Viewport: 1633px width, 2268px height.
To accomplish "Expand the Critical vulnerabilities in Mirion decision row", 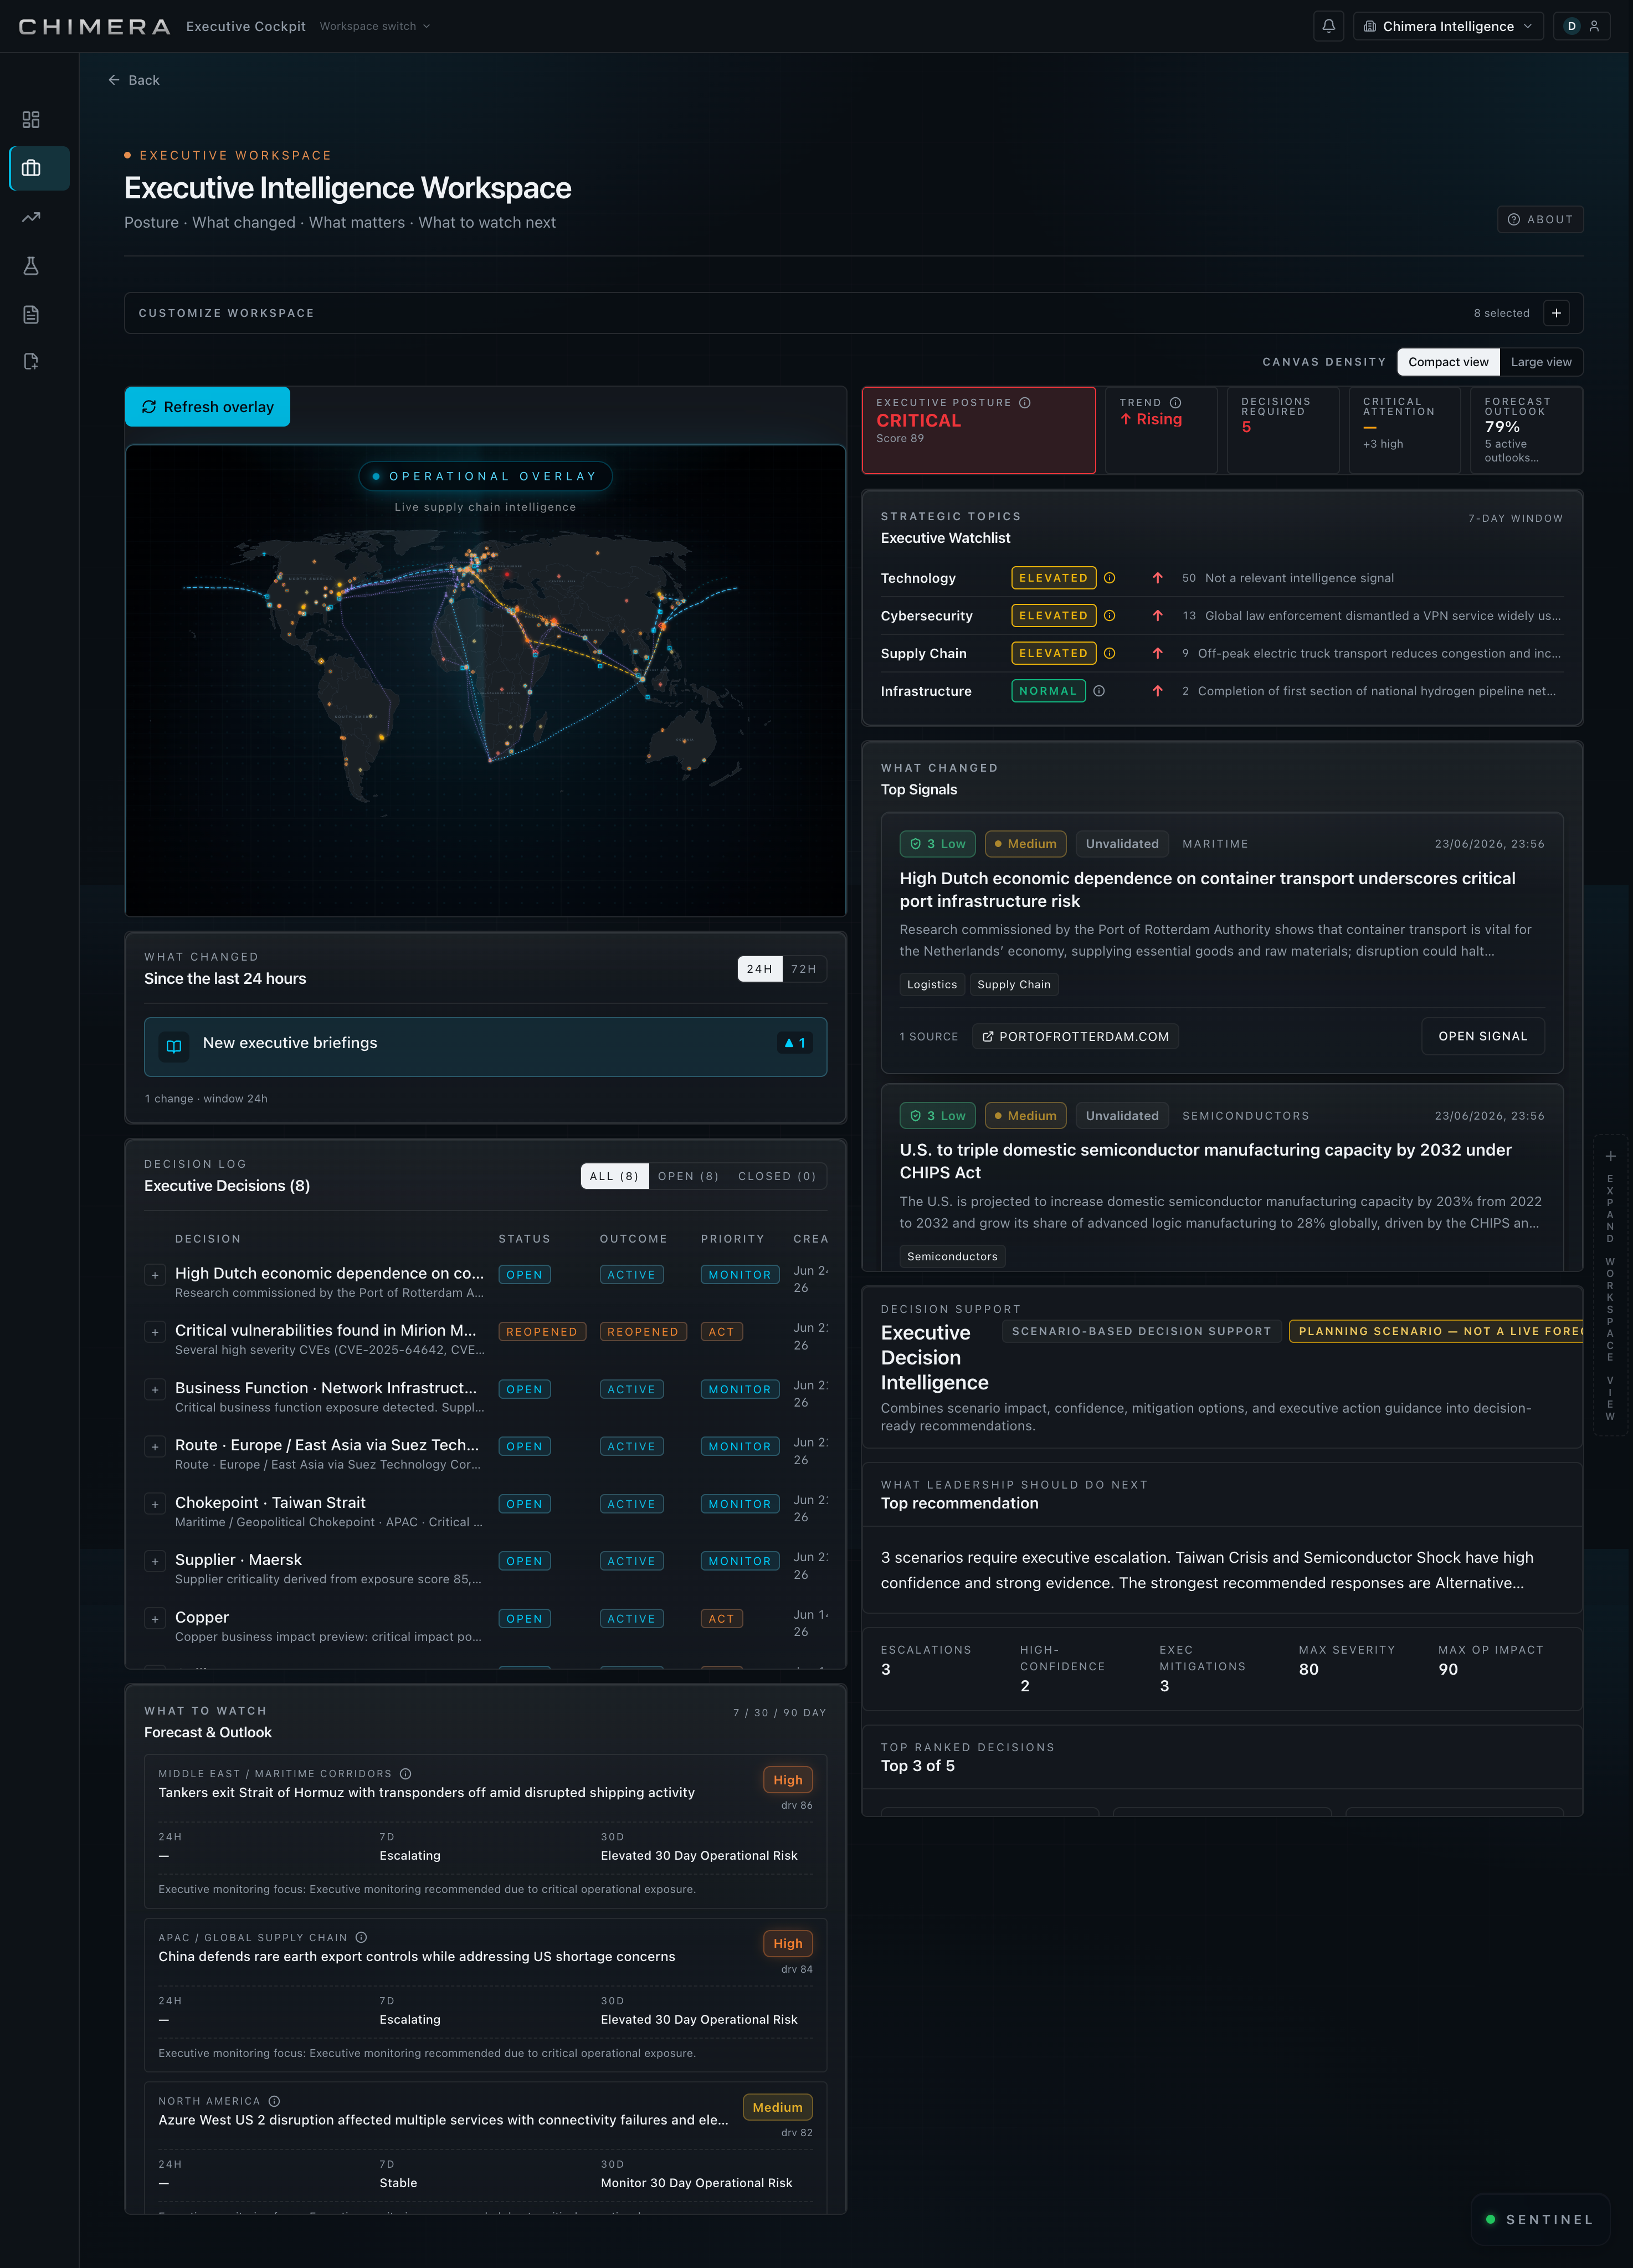I will [x=155, y=1332].
